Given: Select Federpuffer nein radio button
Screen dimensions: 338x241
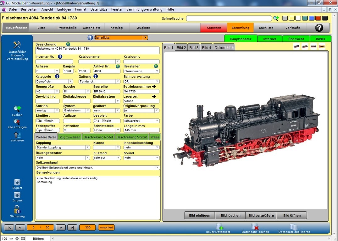Looking at the screenshot, I should (x=46, y=130).
